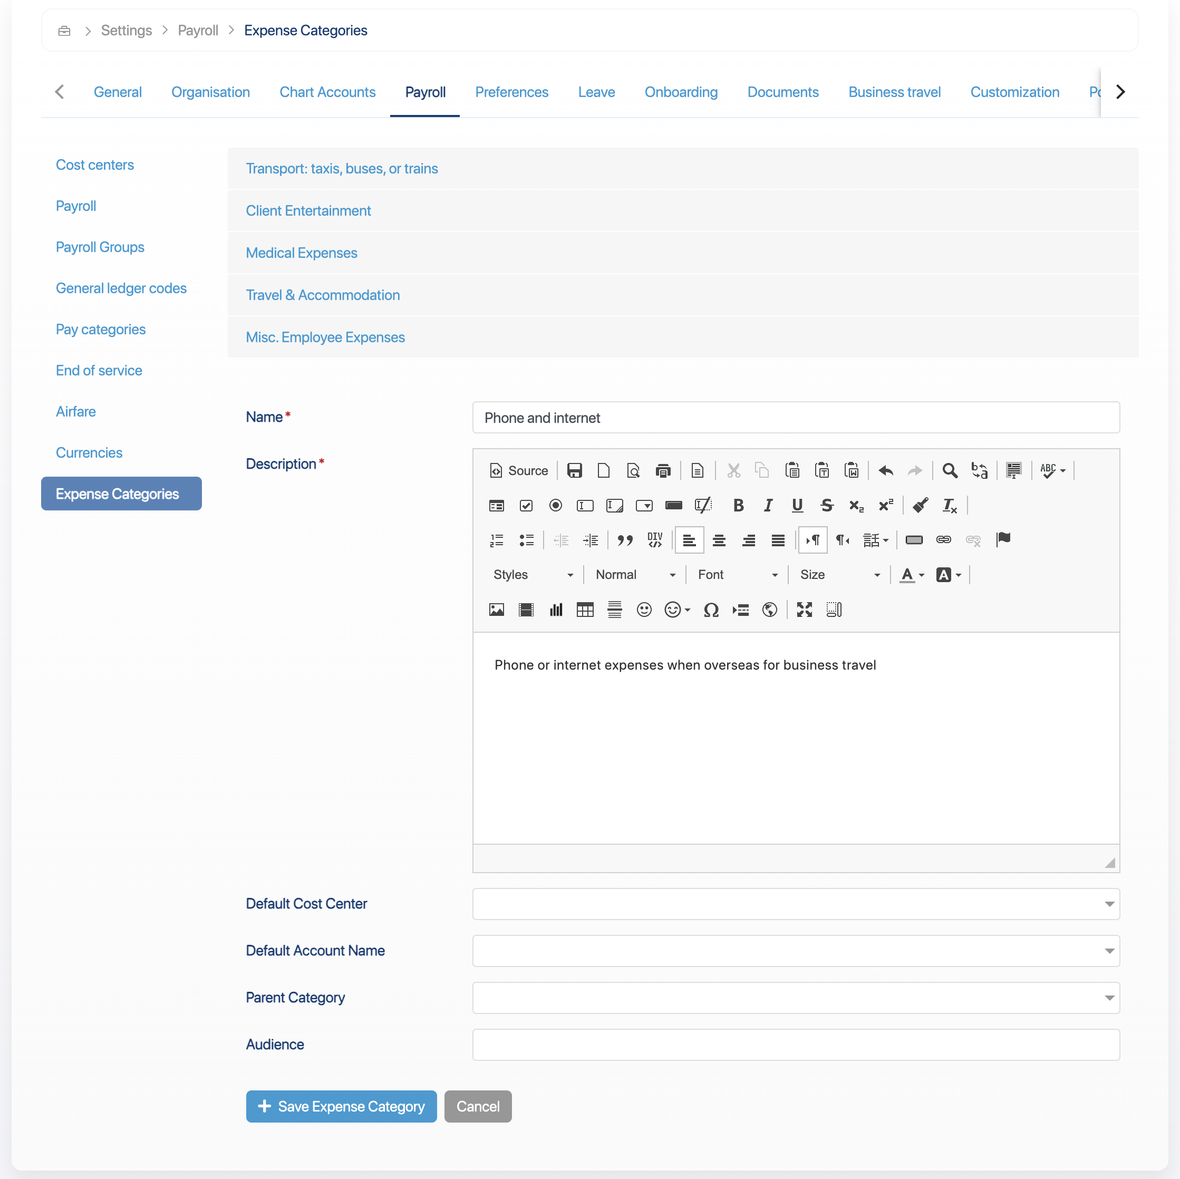
Task: Click the Audience input field
Action: tap(795, 1045)
